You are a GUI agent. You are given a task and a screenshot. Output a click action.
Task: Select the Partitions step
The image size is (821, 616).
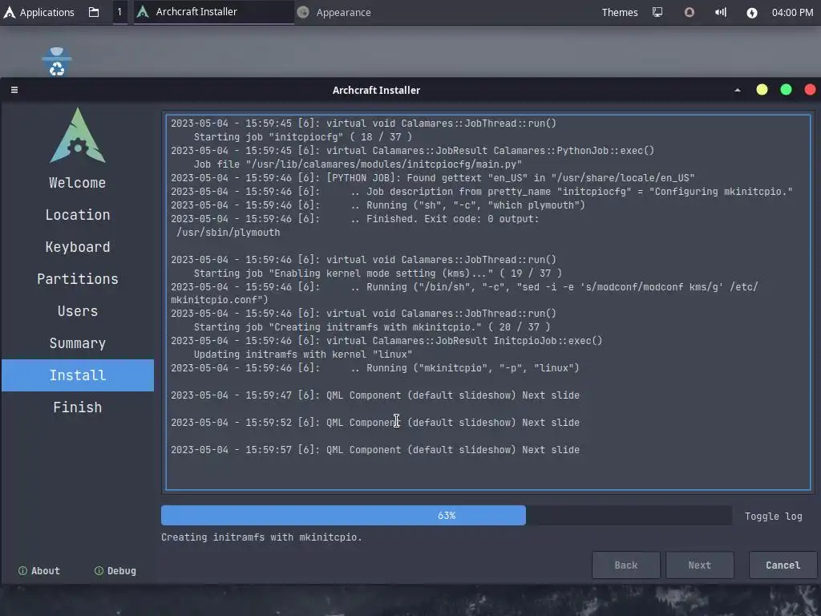pos(78,279)
